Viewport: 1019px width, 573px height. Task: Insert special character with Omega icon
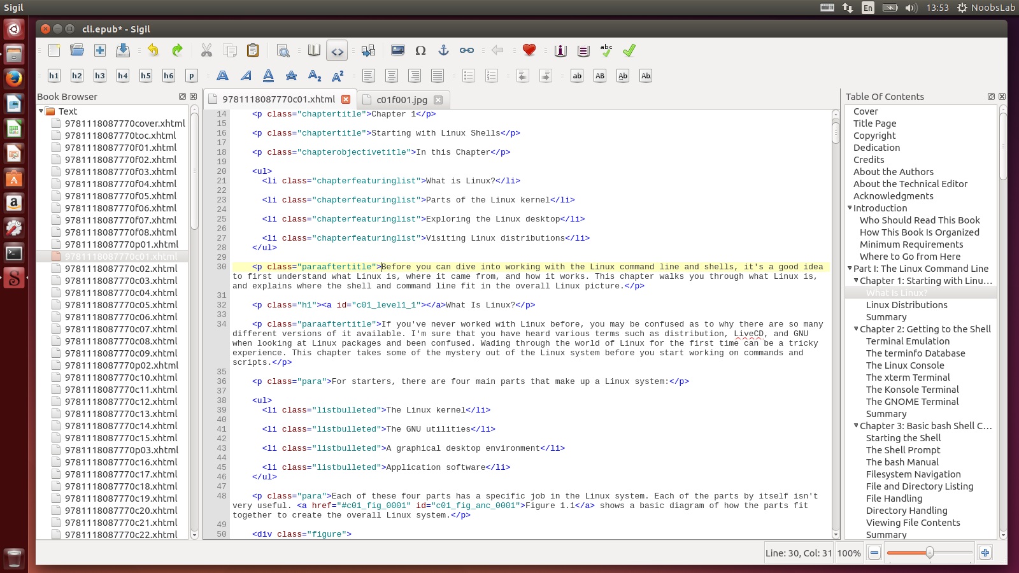[420, 51]
